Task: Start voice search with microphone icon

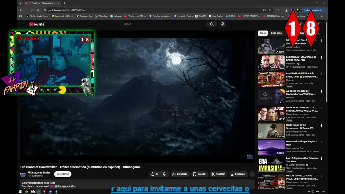Action: click(223, 24)
